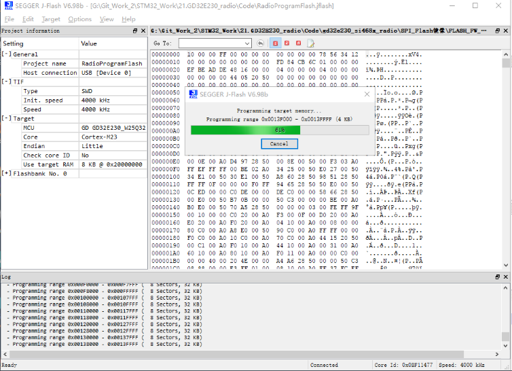Click hex address 00000100 row

coord(287,177)
